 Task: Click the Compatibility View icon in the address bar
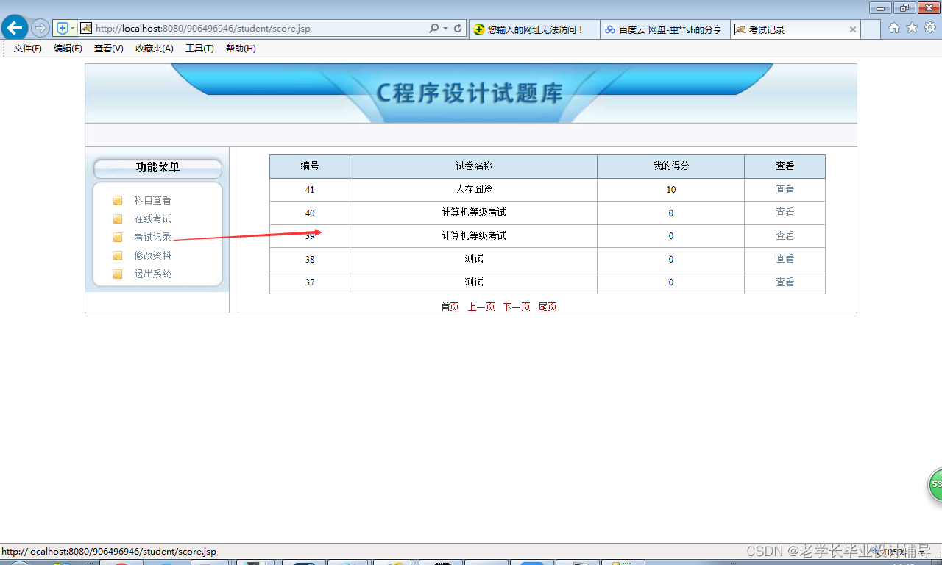(87, 28)
